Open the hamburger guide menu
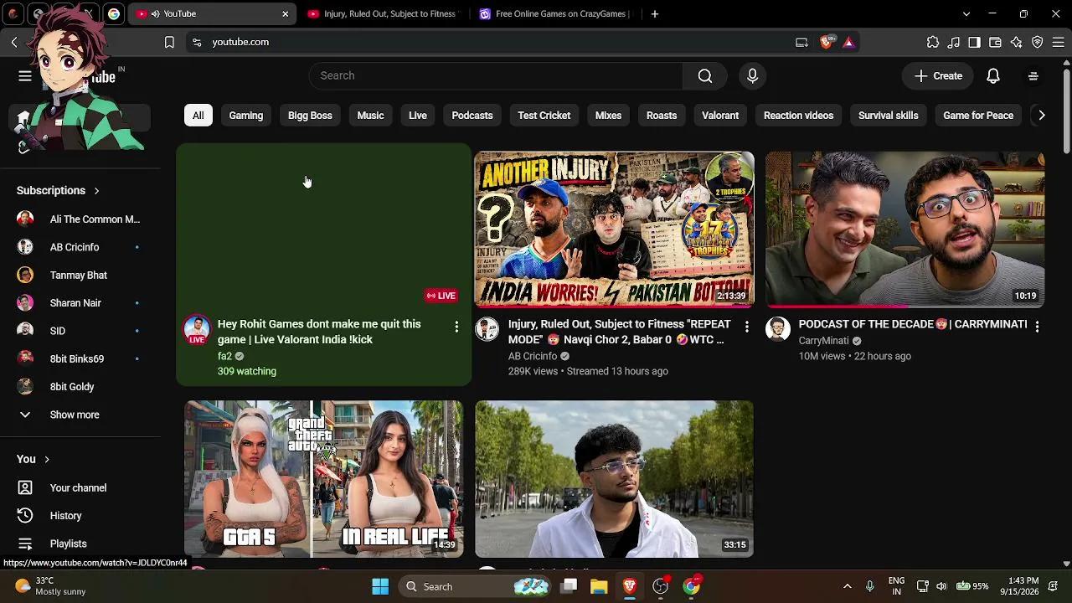This screenshot has width=1072, height=603. pos(25,76)
